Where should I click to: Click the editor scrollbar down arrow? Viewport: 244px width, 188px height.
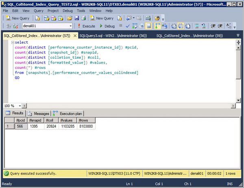pyautogui.click(x=238, y=100)
